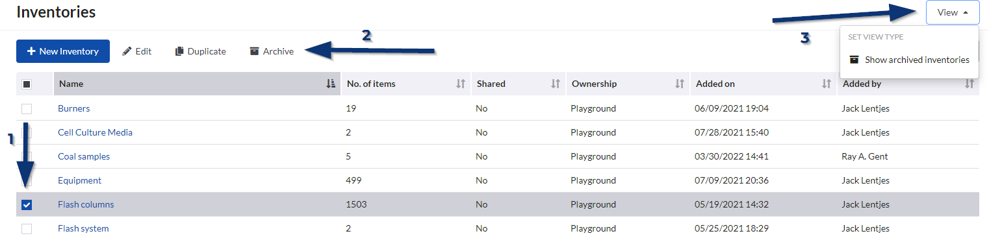Check the Flash system row checkbox
Screen dimensions: 989x238
coord(27,228)
